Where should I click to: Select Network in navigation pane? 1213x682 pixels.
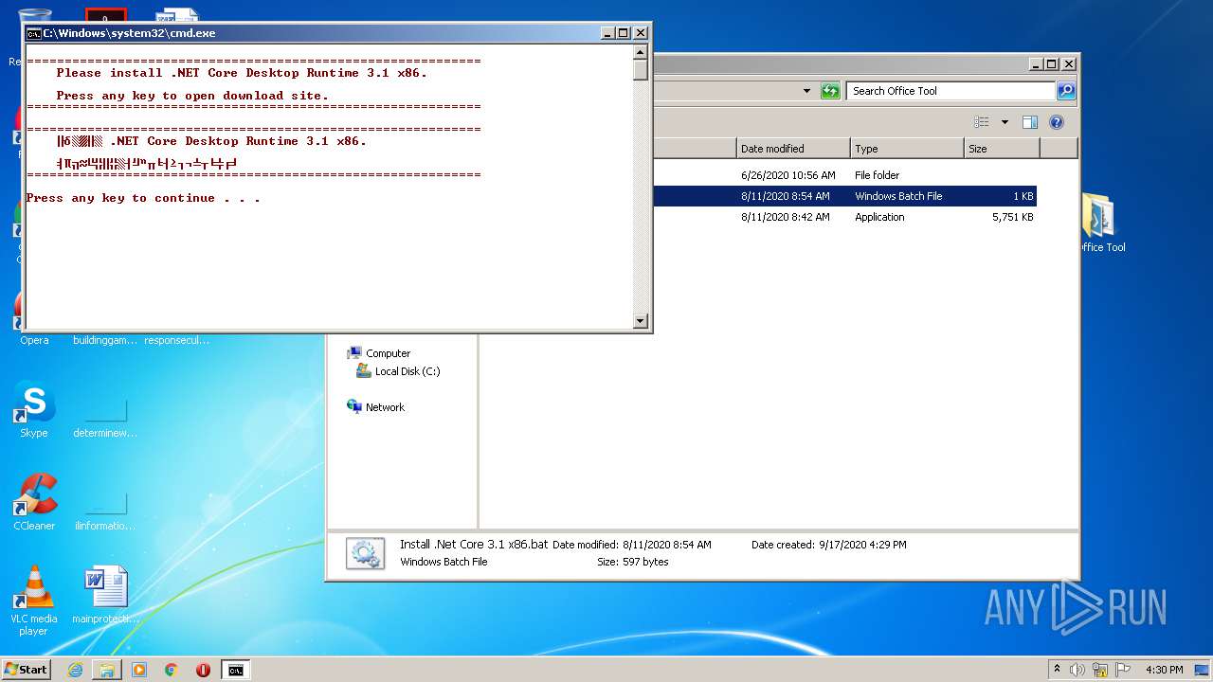375,407
